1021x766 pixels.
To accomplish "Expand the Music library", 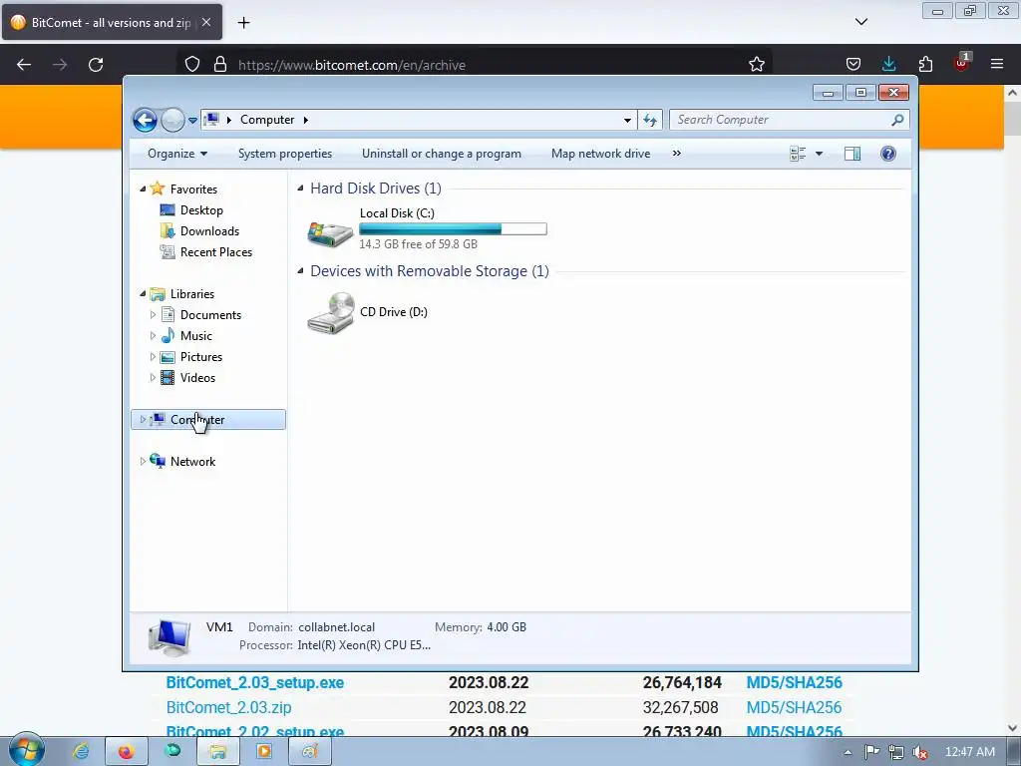I will pyautogui.click(x=153, y=335).
